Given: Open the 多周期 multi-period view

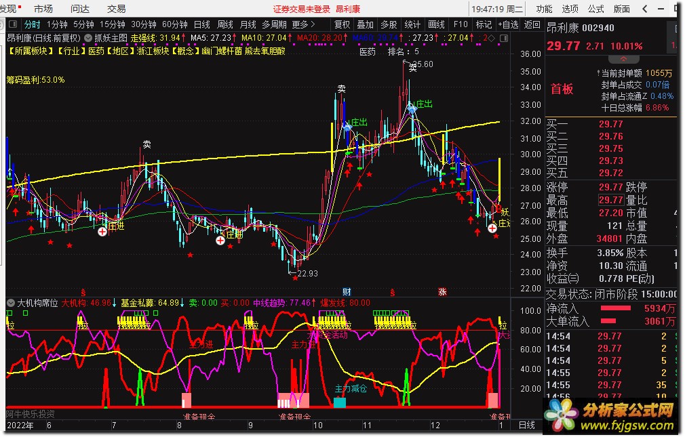Looking at the screenshot, I should tap(275, 24).
